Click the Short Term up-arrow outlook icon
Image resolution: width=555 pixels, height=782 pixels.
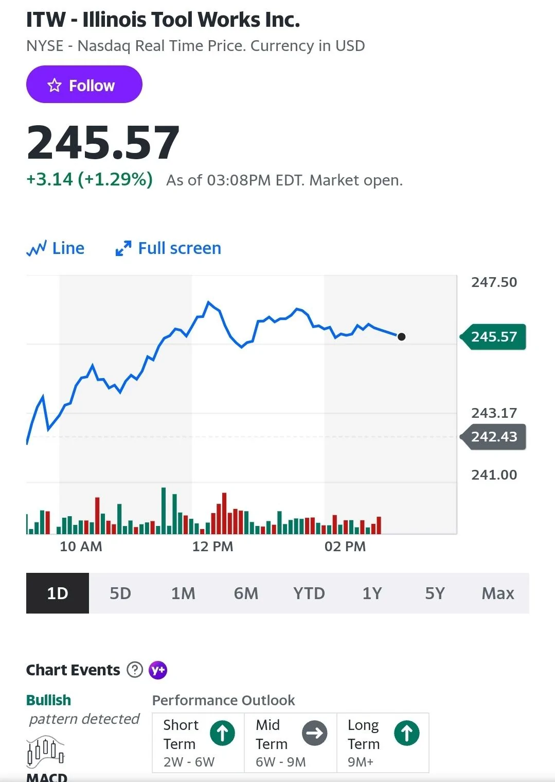(x=223, y=733)
